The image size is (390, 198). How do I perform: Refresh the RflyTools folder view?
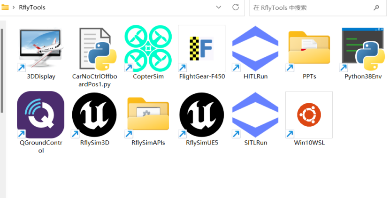pos(236,7)
